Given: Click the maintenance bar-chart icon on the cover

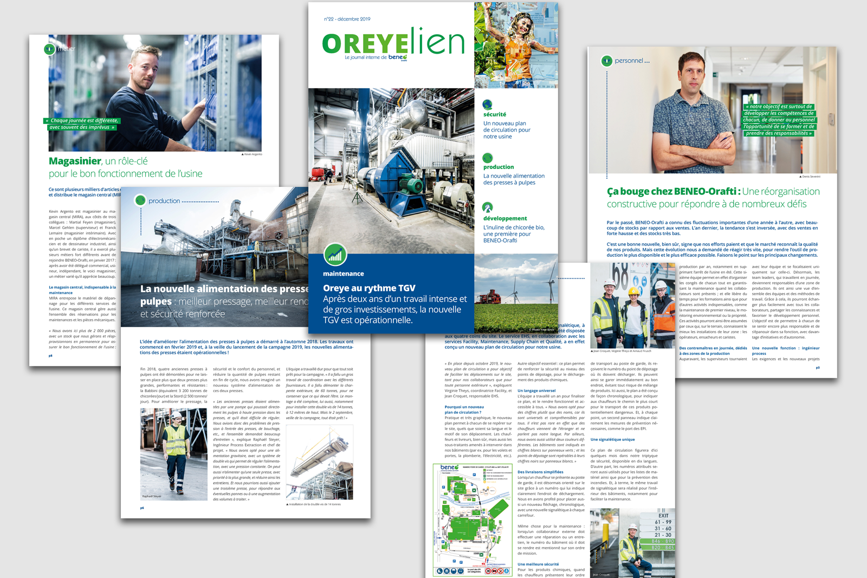Looking at the screenshot, I should [x=335, y=255].
